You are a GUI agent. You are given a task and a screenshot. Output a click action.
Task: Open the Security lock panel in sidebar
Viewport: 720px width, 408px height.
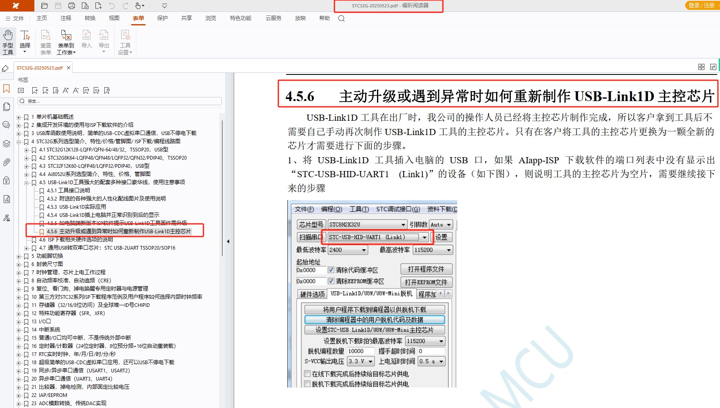7,180
